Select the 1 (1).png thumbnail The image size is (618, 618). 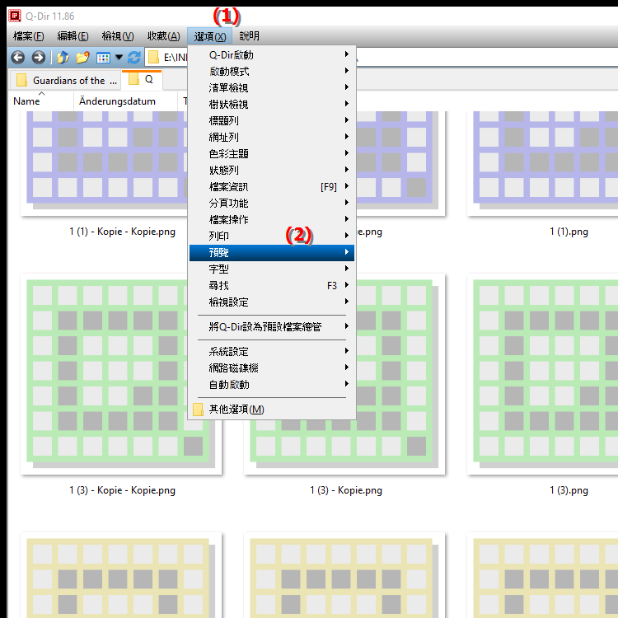(542, 164)
